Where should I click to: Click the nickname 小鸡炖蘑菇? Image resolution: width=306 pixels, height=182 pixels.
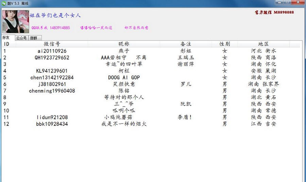point(118,117)
